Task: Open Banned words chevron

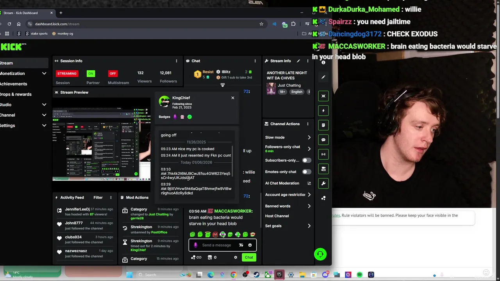Action: pyautogui.click(x=309, y=206)
